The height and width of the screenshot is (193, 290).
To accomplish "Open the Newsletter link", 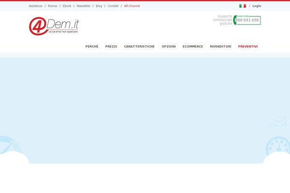I will (x=84, y=6).
